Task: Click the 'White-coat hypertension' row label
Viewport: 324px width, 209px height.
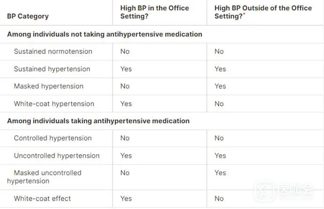Action: [x=54, y=104]
